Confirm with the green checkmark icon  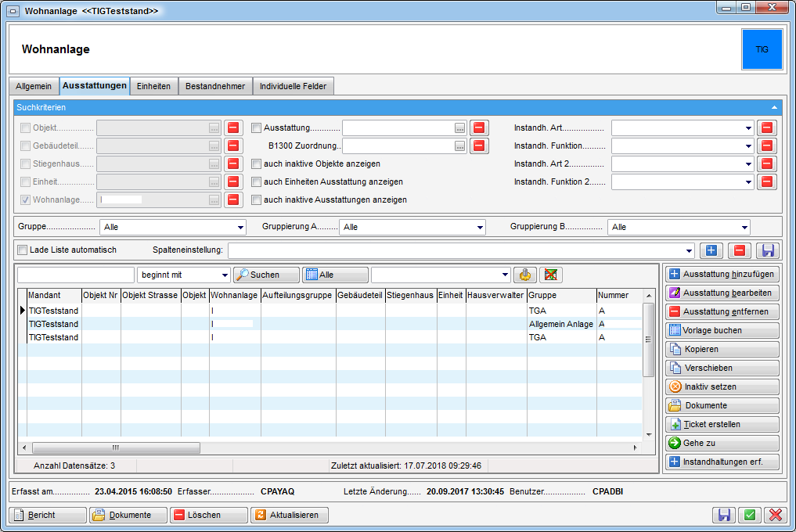[750, 515]
